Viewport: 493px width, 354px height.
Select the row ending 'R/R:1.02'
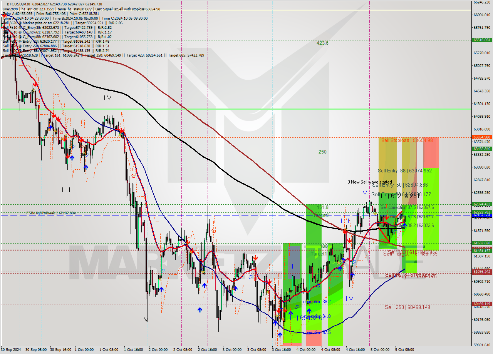pos(57,37)
